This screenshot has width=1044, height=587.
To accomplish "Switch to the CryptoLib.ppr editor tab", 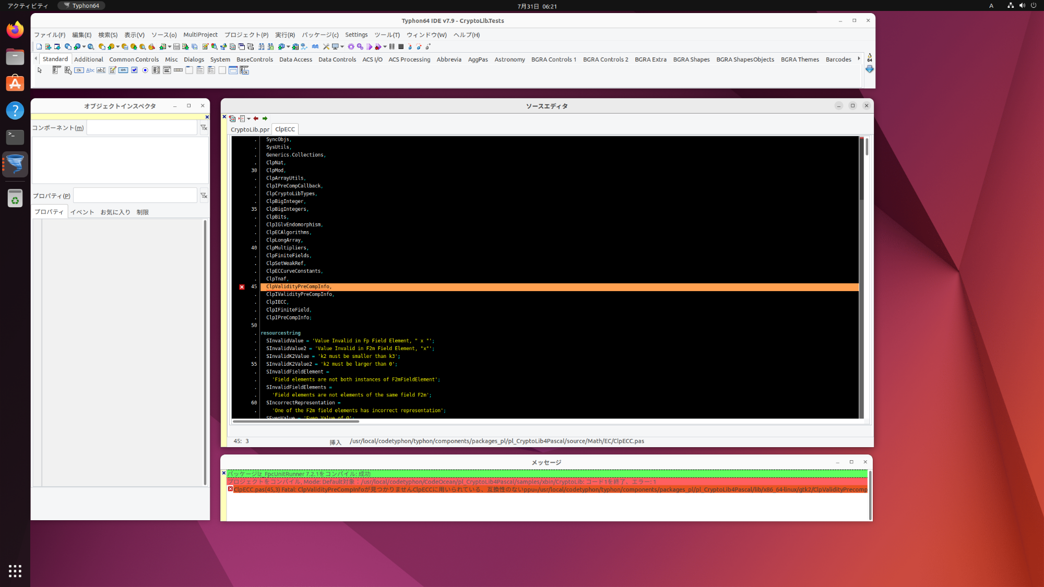I will click(250, 129).
